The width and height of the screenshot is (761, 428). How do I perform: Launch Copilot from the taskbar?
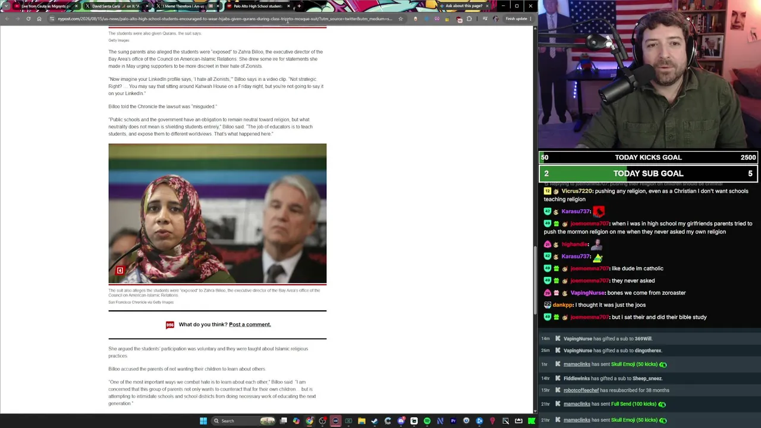(x=296, y=421)
